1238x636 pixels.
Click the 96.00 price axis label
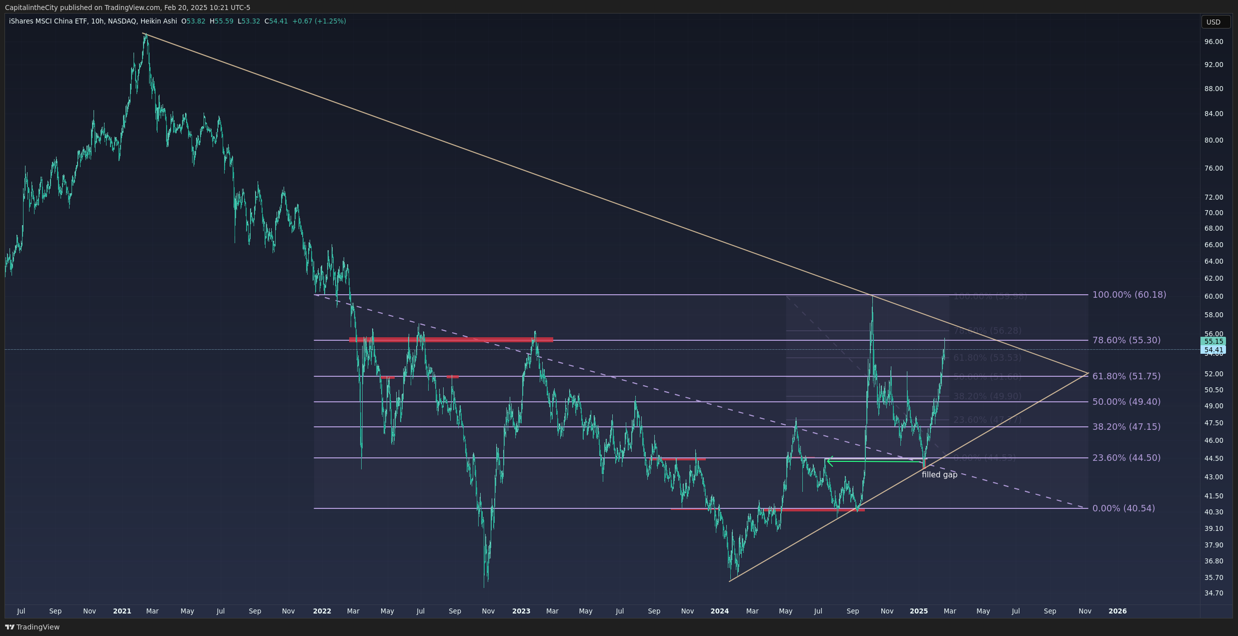coord(1213,42)
